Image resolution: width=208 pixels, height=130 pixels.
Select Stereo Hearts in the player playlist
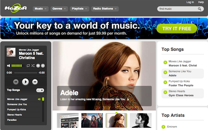(14, 115)
